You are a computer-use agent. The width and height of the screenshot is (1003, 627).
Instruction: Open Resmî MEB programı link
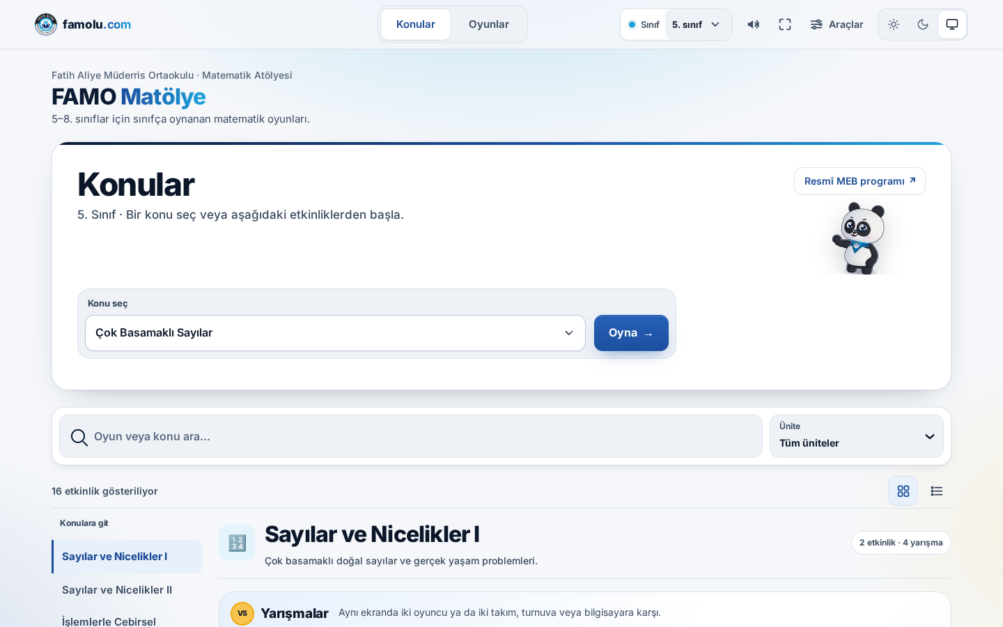pos(860,181)
